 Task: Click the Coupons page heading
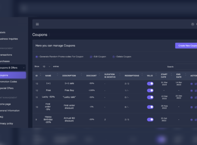click(40, 35)
